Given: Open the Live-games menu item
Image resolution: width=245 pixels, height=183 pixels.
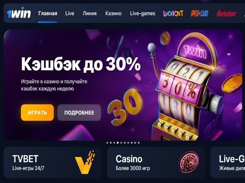Looking at the screenshot, I should point(142,13).
